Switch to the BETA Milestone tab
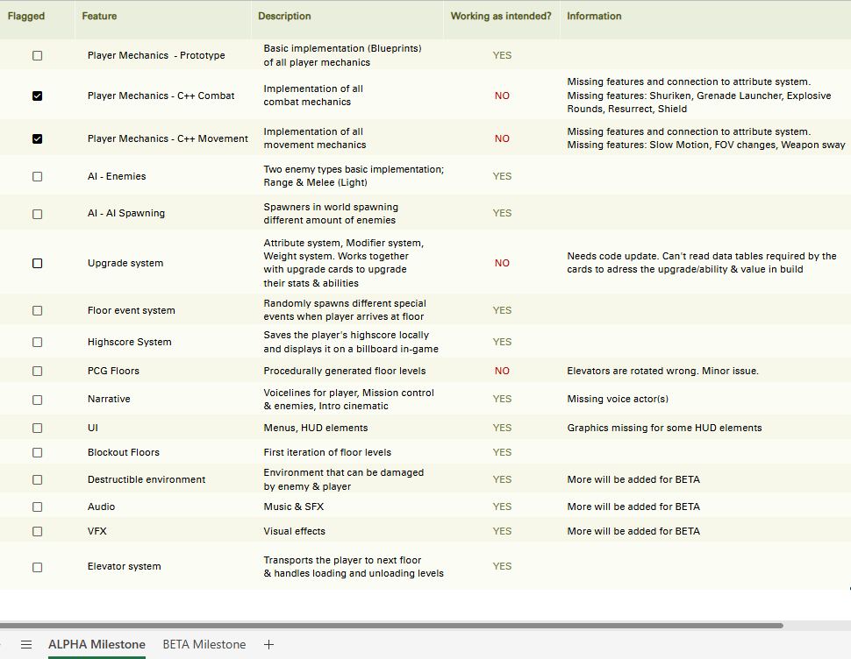 [x=204, y=644]
